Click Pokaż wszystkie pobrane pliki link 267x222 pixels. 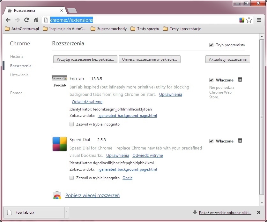click(225, 213)
